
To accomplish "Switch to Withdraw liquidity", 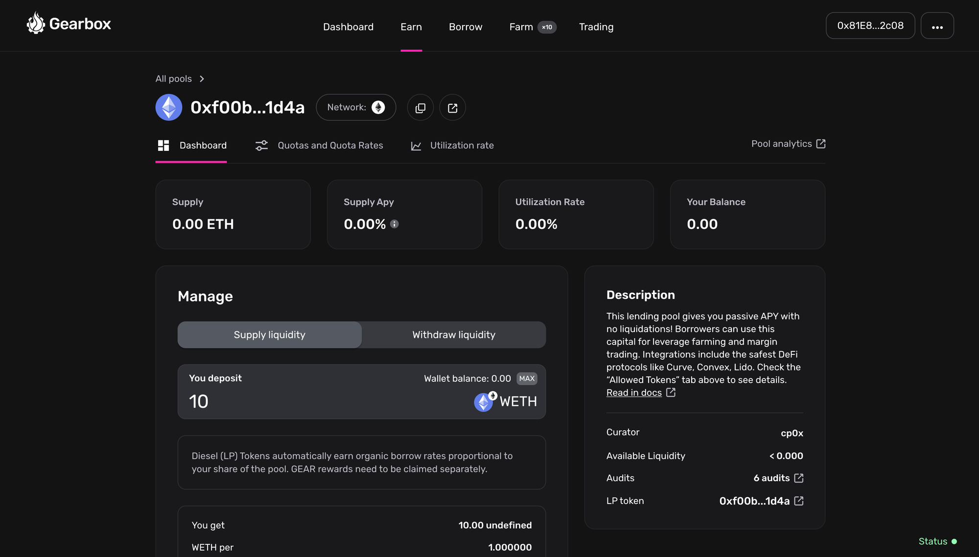I will point(454,335).
